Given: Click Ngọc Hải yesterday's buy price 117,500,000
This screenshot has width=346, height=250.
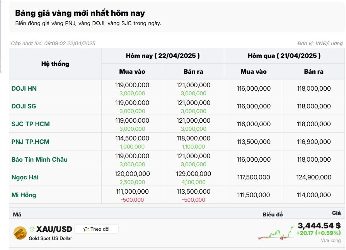Looking at the screenshot, I should point(254,177).
